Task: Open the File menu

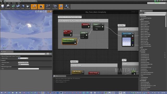Action: tap(2, 3)
